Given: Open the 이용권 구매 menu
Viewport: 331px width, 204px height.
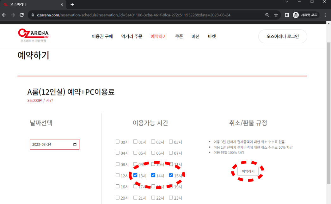Looking at the screenshot, I should [102, 36].
